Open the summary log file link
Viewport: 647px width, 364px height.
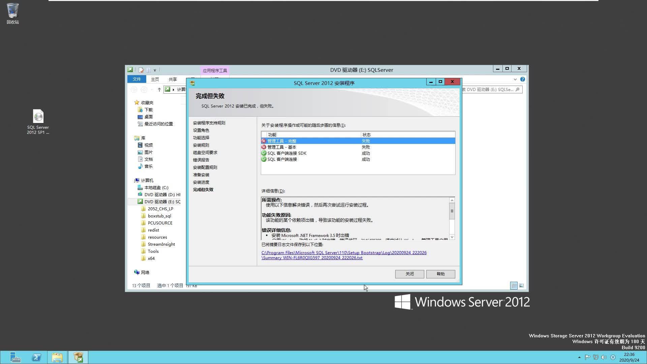pos(344,255)
